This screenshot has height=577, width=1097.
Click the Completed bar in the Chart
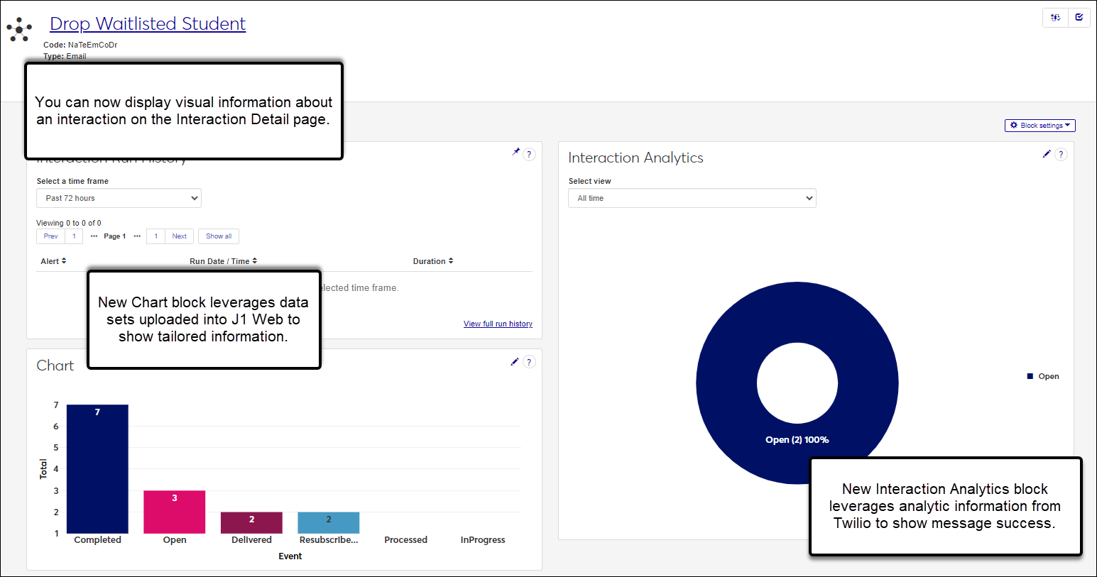point(97,469)
